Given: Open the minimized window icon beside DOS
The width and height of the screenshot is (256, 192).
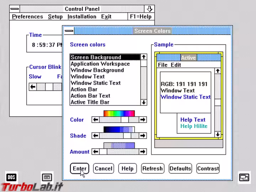Looking at the screenshot, I should coord(47,177).
